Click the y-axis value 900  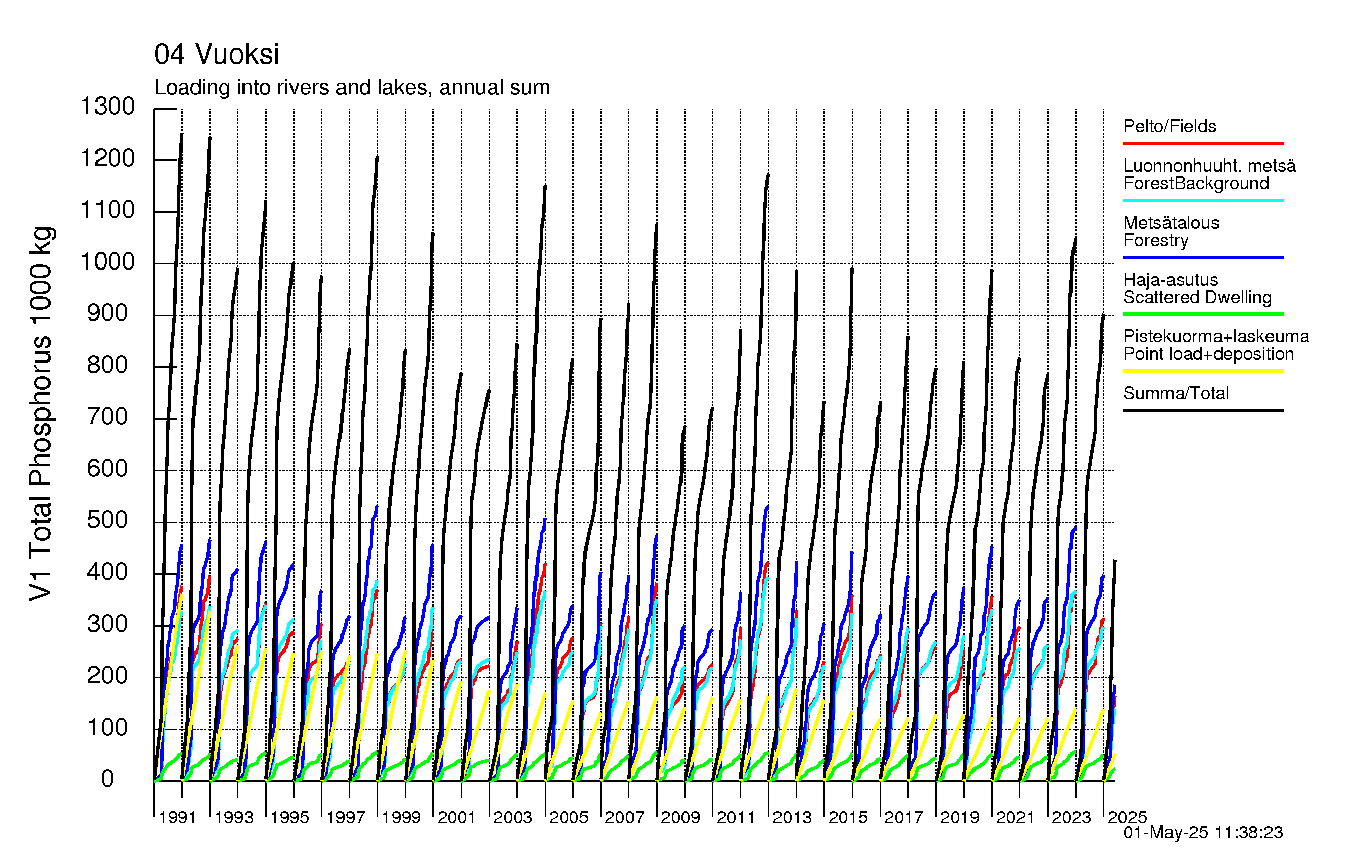coord(108,313)
